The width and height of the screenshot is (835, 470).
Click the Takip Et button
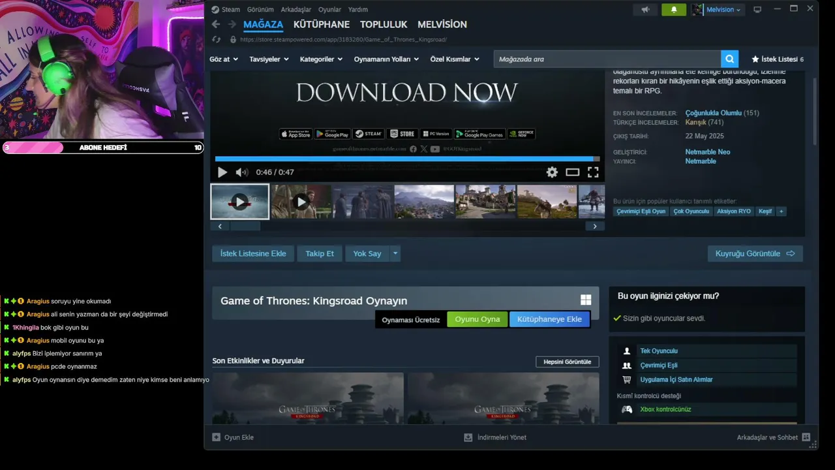(x=320, y=253)
